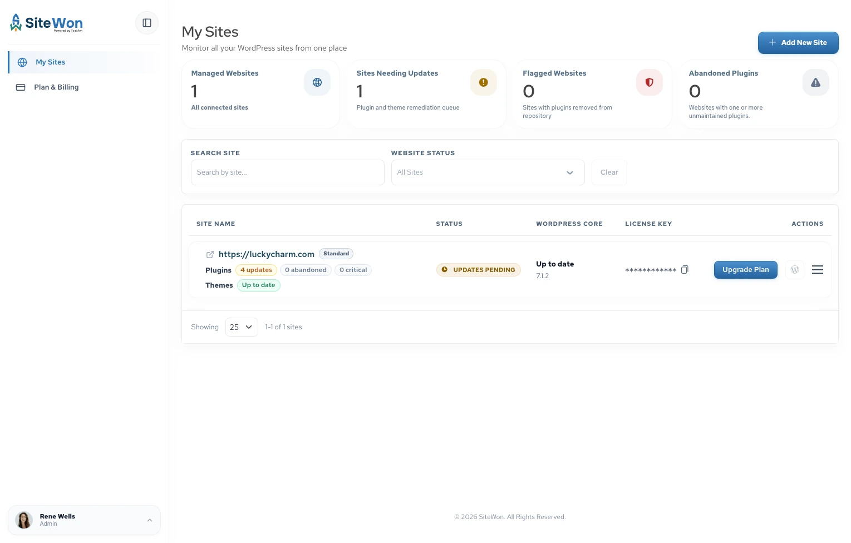Click the Actions column header
851x543 pixels.
807,224
